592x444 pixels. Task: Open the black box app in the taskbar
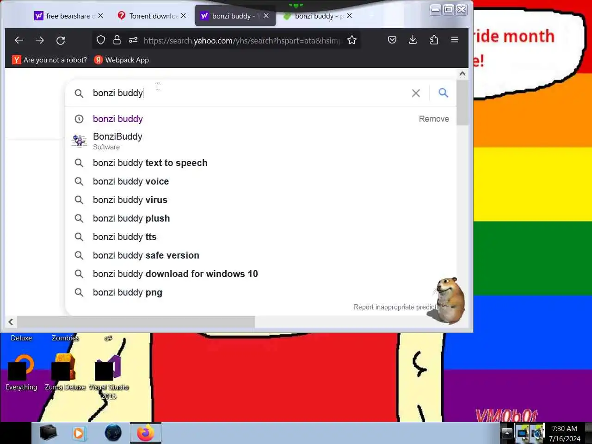pos(48,433)
